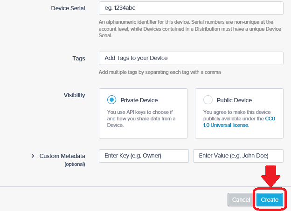Click the Private Device label text

click(x=139, y=100)
